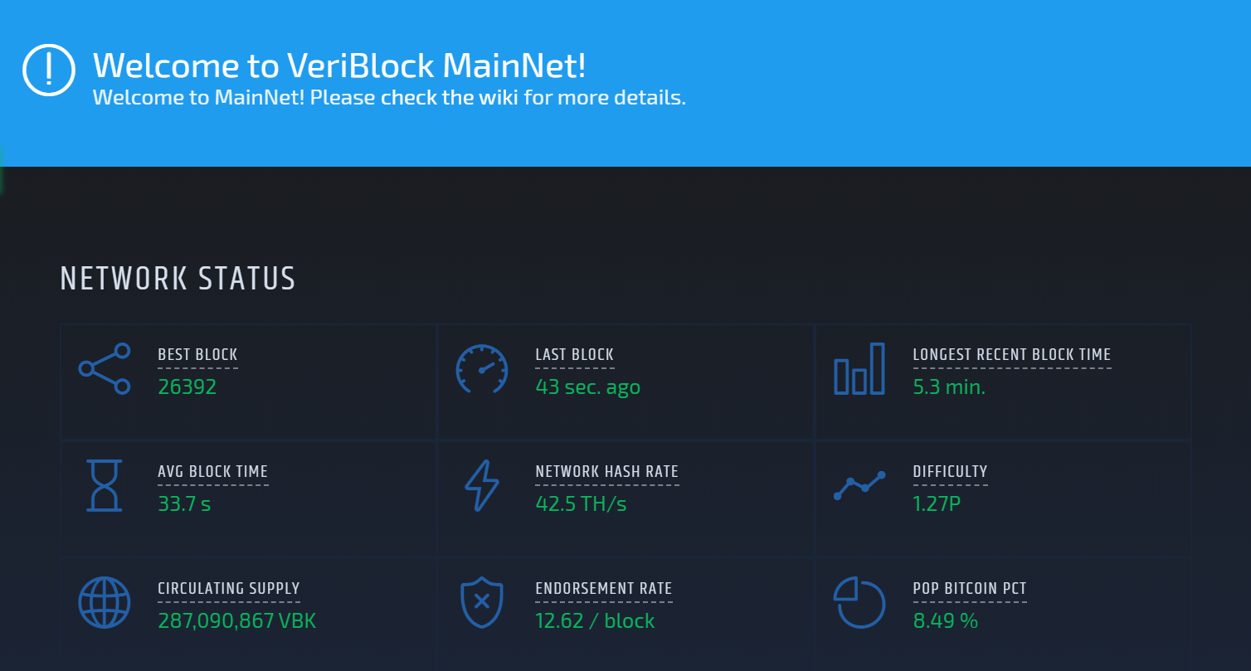1251x671 pixels.
Task: Click the "1.27P" difficulty value
Action: point(937,503)
